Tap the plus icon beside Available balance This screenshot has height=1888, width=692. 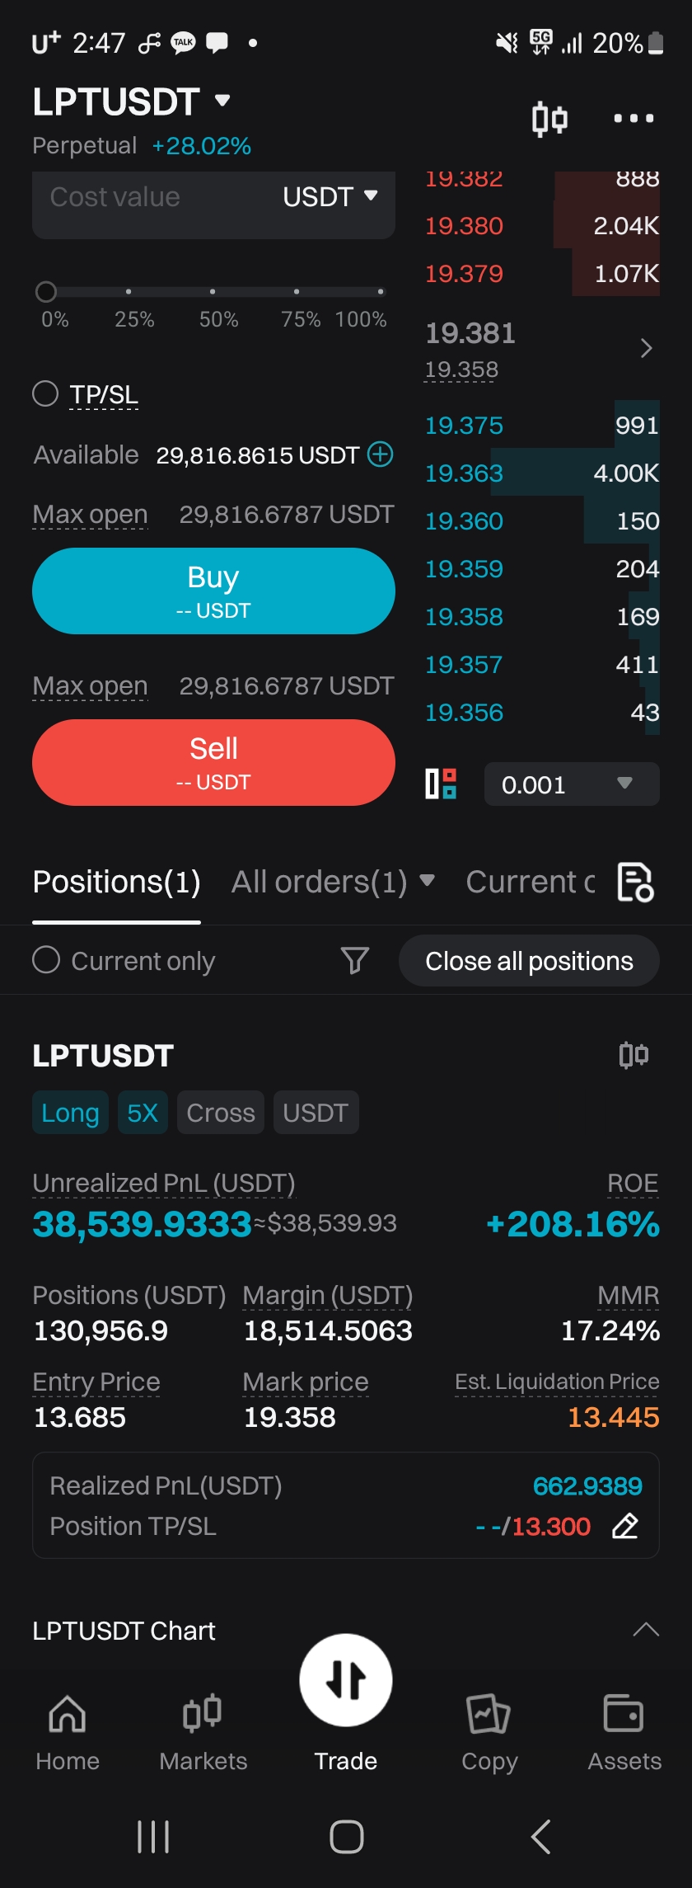click(x=380, y=454)
